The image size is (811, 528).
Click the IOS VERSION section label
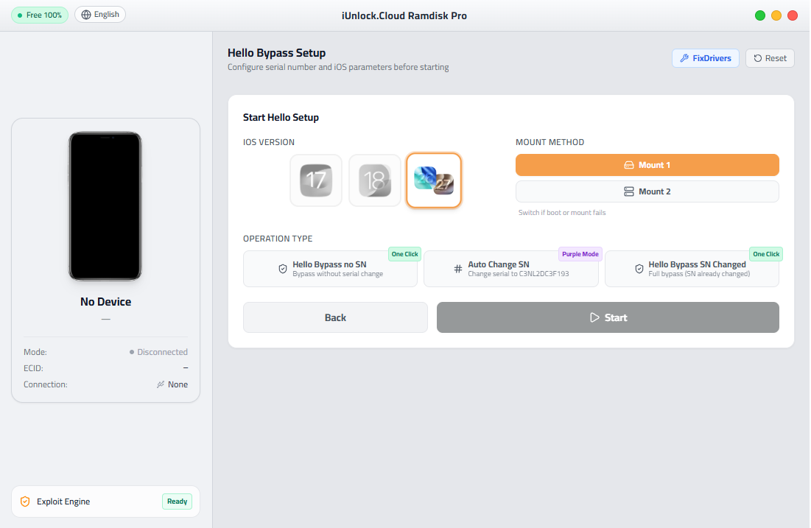coord(269,142)
